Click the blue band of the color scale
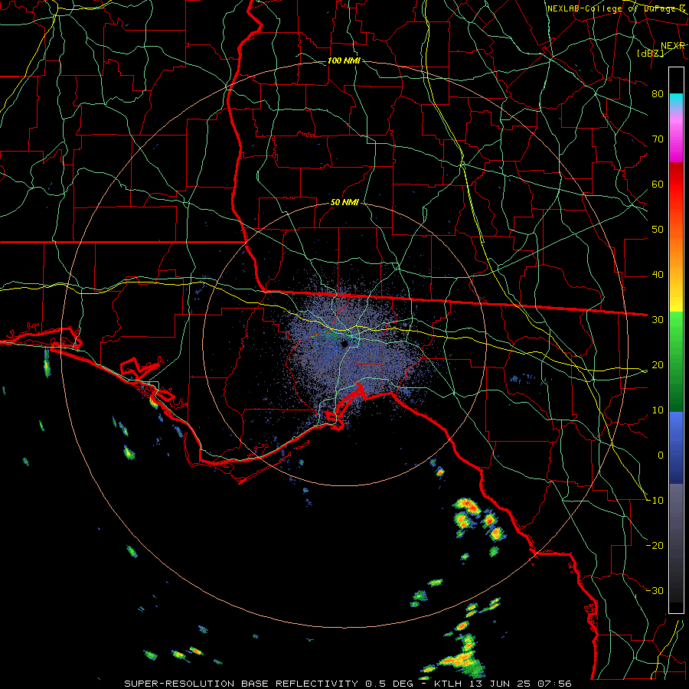 click(x=676, y=447)
